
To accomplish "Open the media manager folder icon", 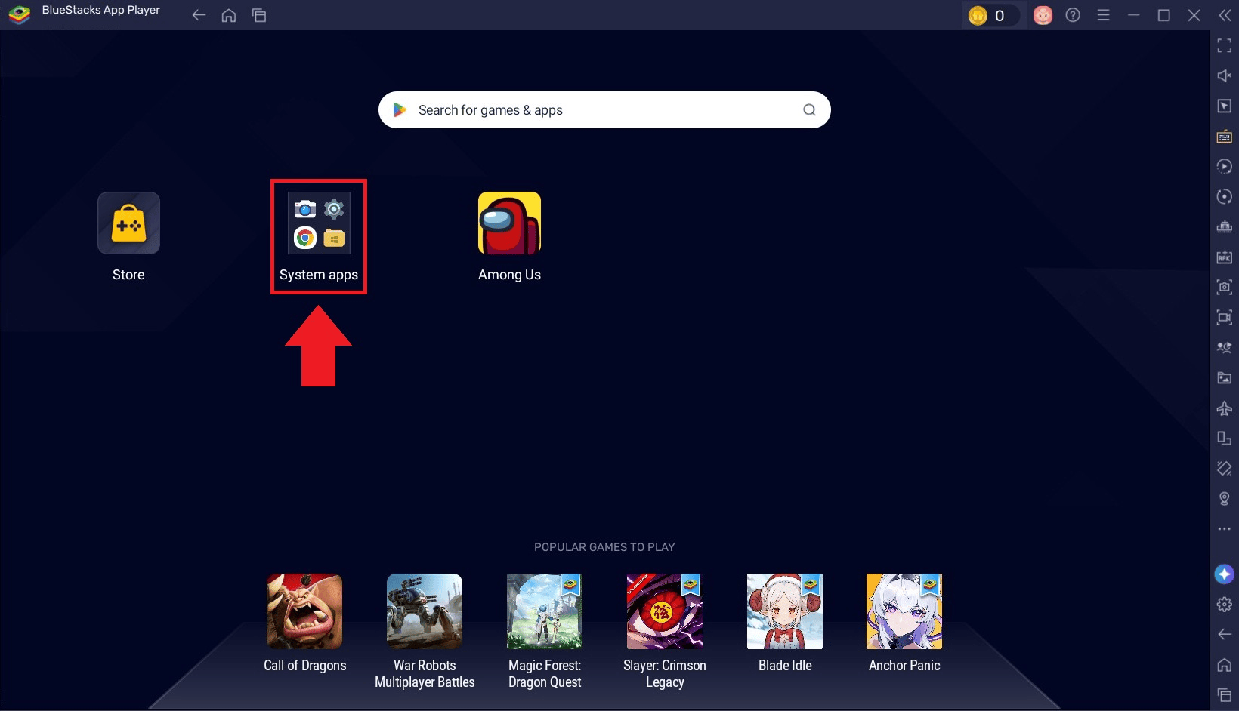I will [1225, 377].
